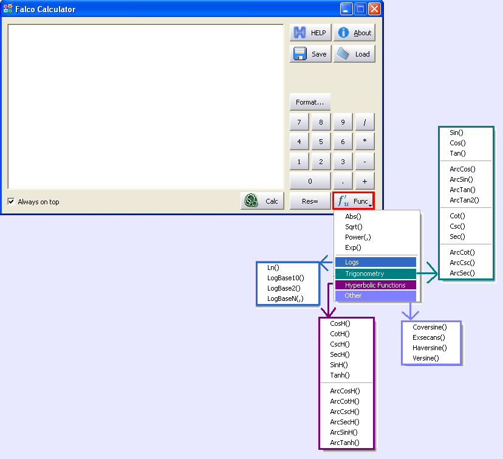Pick Haversine() from the Other list

(x=429, y=348)
